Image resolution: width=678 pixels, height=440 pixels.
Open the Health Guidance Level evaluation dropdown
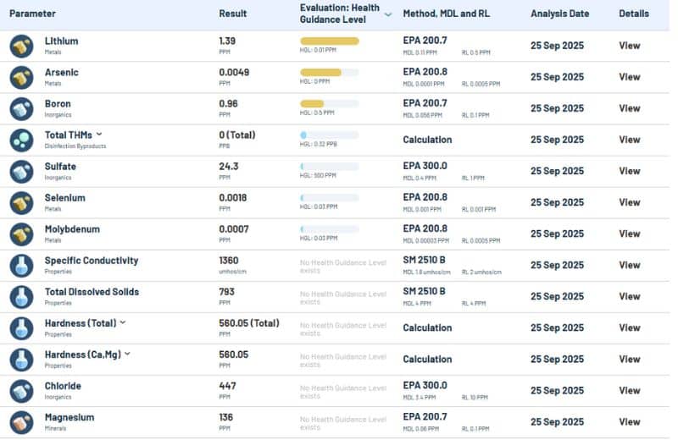point(388,14)
